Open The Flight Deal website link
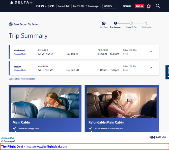The width and height of the screenshot is (169, 150). click(x=34, y=146)
